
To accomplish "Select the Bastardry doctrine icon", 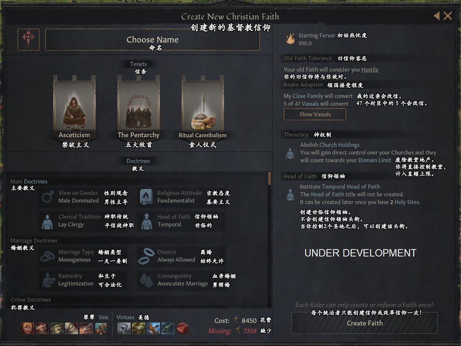I will [x=47, y=280].
